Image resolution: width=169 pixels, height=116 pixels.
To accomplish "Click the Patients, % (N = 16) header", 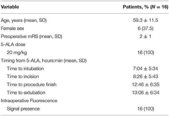I will (146, 7).
